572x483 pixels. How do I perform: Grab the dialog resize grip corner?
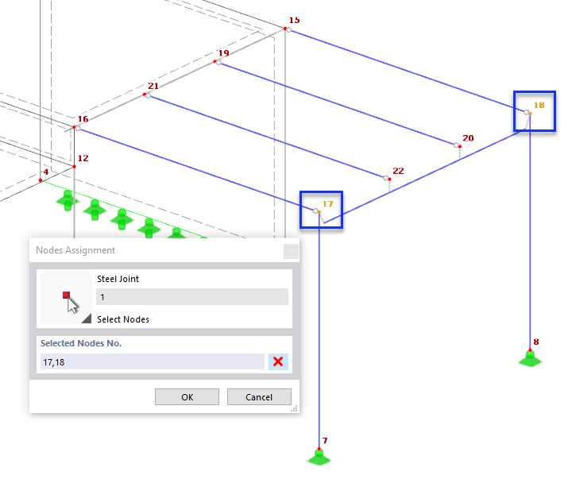pos(295,409)
